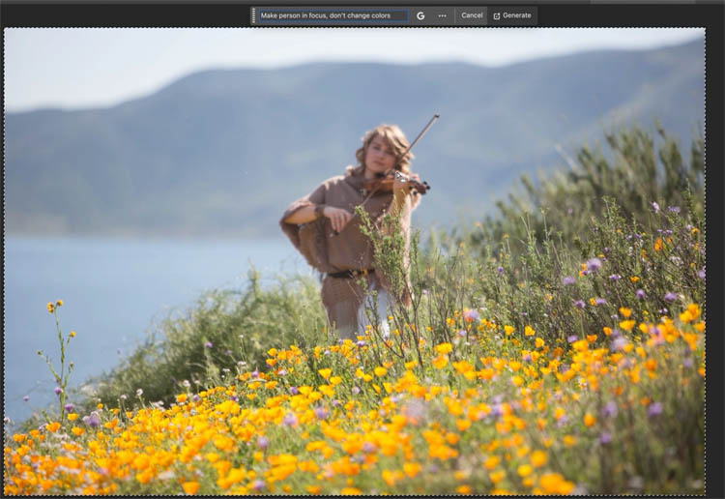
Task: Click the Generate button
Action: coord(512,15)
